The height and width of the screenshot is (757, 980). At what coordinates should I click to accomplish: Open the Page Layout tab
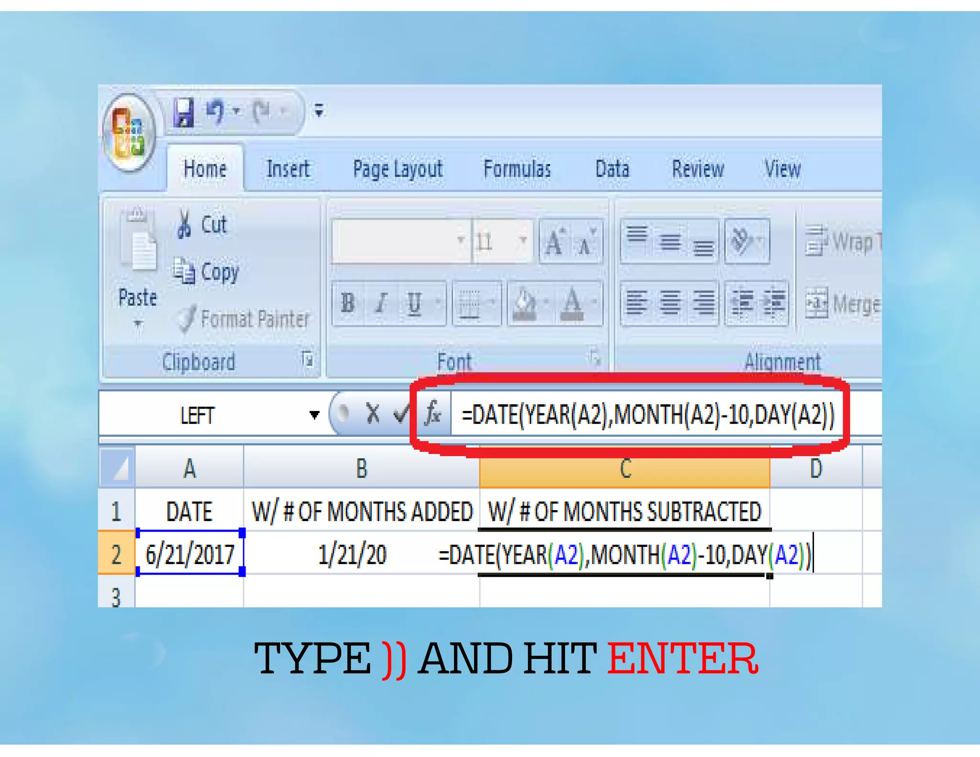(x=398, y=169)
